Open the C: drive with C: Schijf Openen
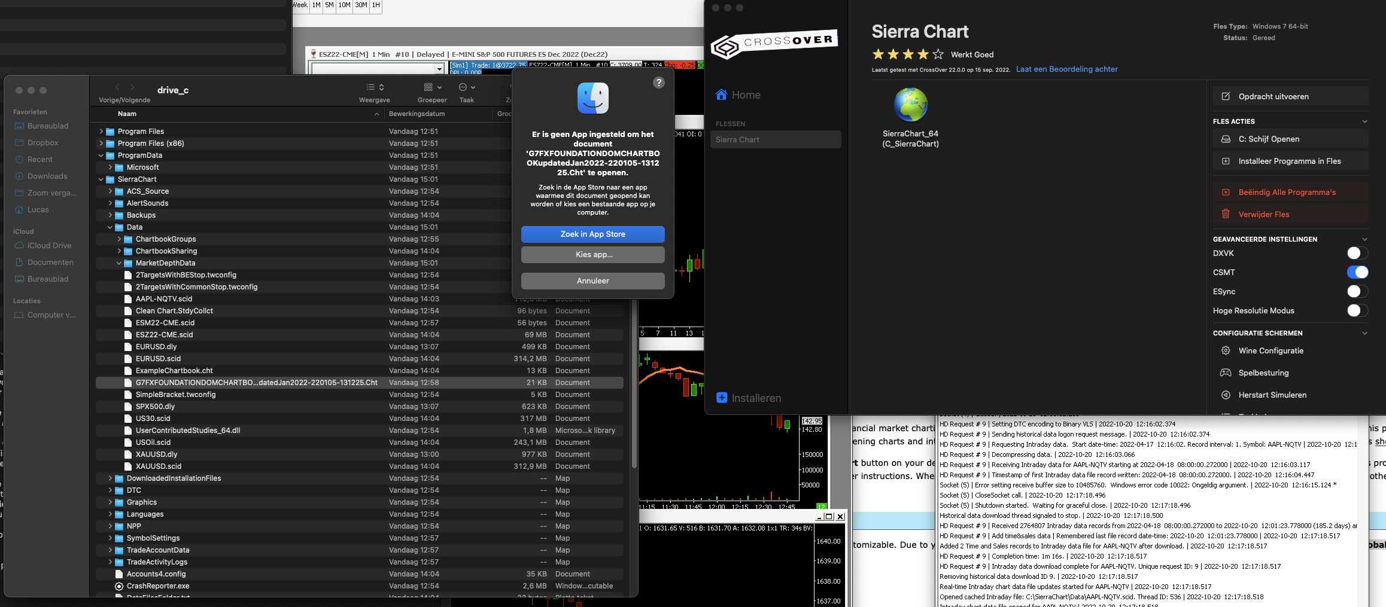The height and width of the screenshot is (607, 1386). pyautogui.click(x=1291, y=139)
